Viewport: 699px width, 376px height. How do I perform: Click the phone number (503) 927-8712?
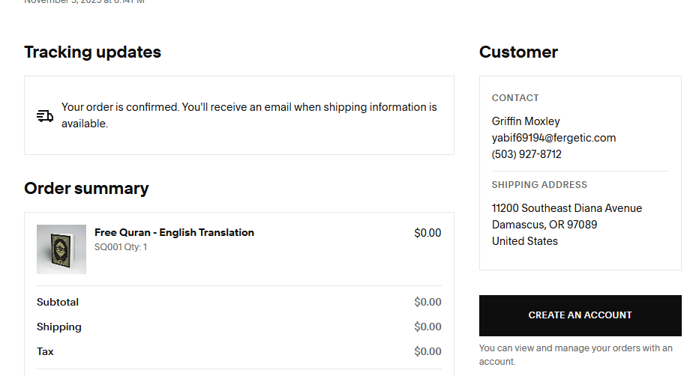pos(526,154)
